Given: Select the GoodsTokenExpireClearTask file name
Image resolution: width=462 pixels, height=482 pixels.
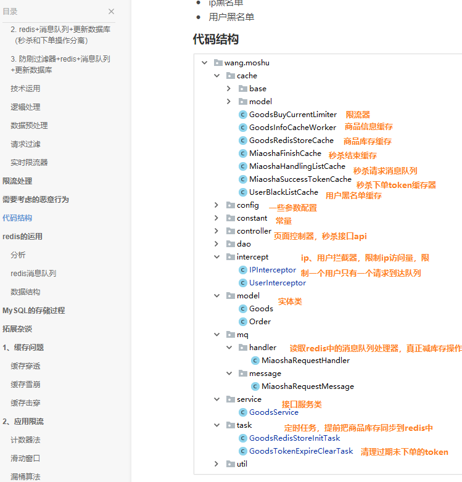Looking at the screenshot, I should click(301, 451).
